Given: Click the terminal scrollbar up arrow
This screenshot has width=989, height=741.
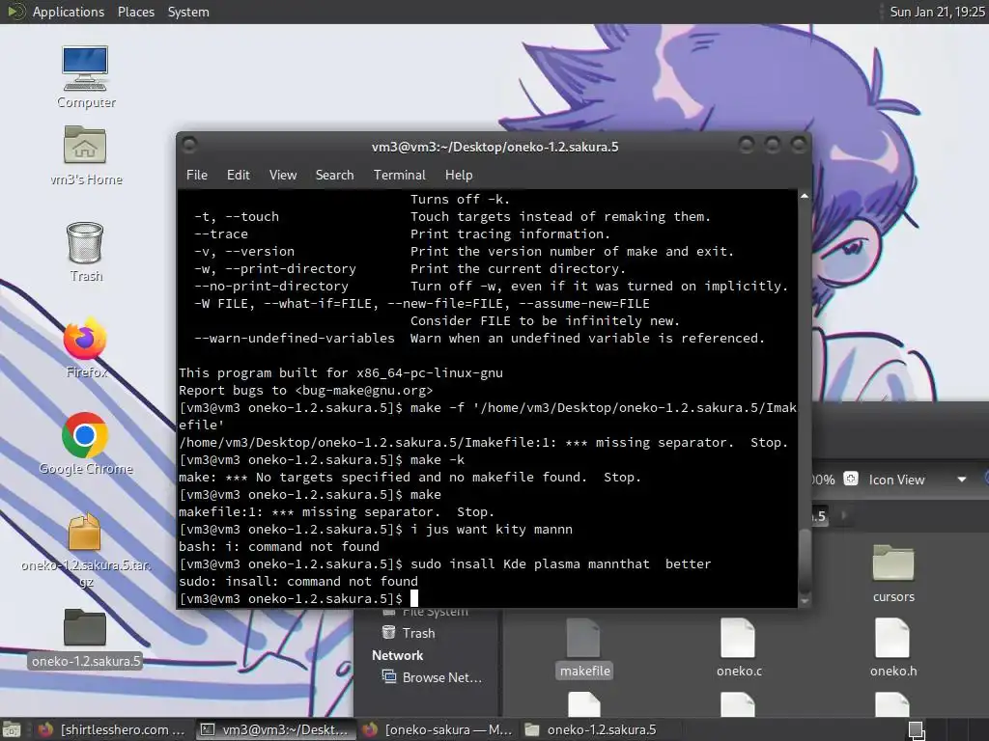Looking at the screenshot, I should click(805, 197).
